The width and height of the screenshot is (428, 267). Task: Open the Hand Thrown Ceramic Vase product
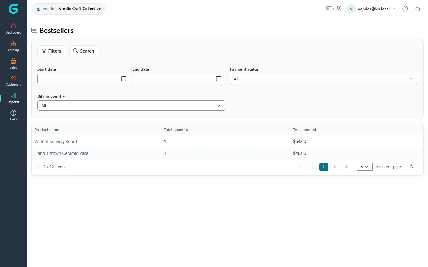[x=61, y=153]
